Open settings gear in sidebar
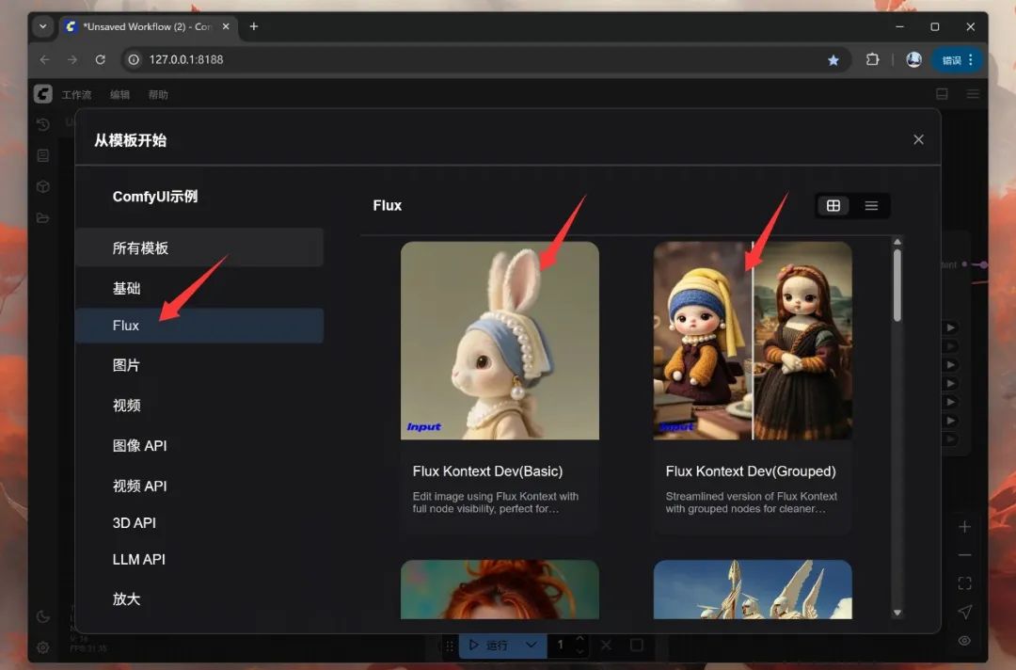The height and width of the screenshot is (670, 1016). click(42, 647)
